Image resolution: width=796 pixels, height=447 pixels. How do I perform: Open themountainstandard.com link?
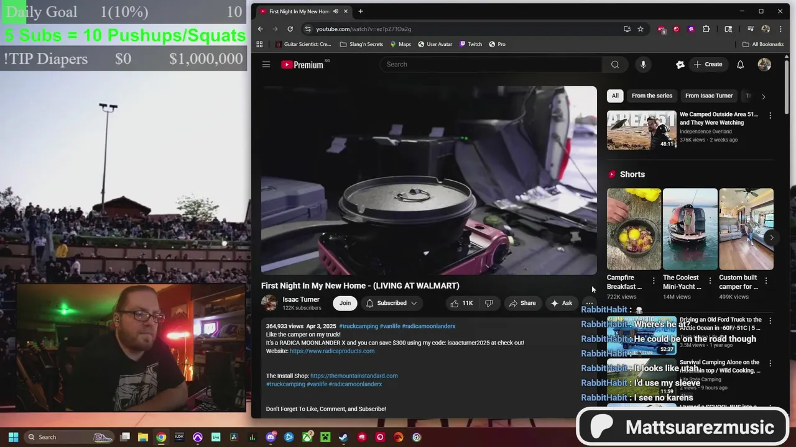(354, 376)
